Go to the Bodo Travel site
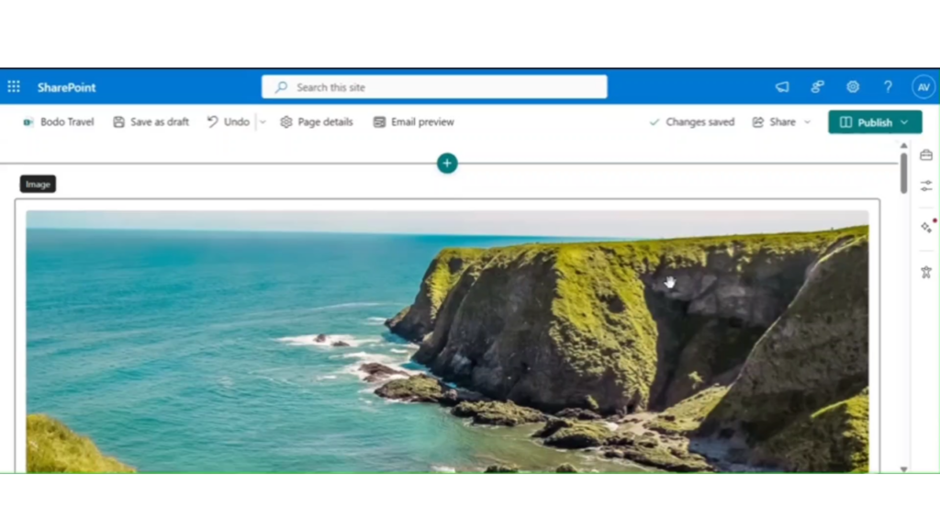 59,122
